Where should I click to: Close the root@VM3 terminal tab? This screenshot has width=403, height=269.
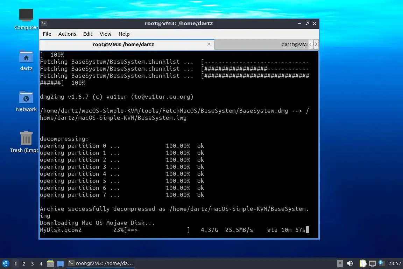pos(209,44)
